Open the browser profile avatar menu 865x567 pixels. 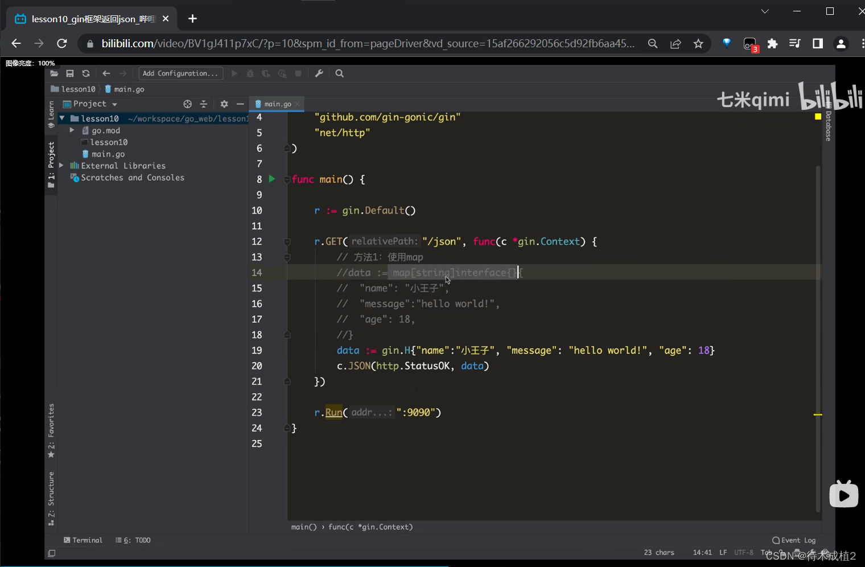pos(841,44)
